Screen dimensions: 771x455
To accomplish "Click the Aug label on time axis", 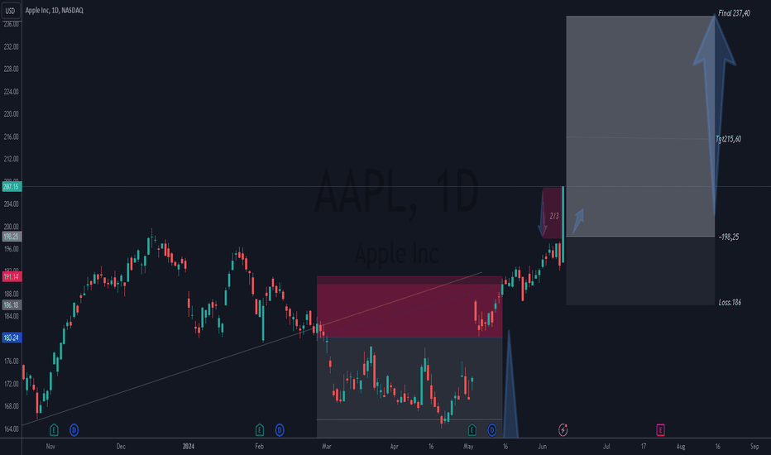I will 681,447.
